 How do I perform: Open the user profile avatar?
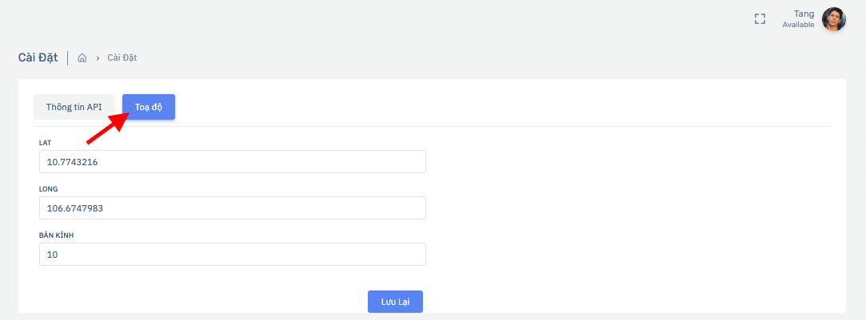(833, 19)
